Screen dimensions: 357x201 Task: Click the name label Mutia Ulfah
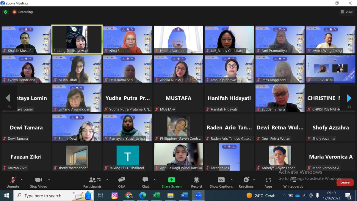tap(68, 80)
